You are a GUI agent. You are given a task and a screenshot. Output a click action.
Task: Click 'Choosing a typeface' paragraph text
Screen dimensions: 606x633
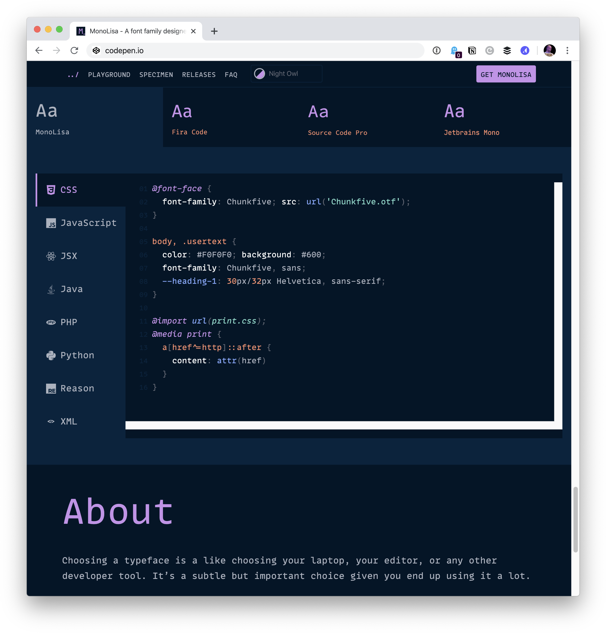coord(296,568)
